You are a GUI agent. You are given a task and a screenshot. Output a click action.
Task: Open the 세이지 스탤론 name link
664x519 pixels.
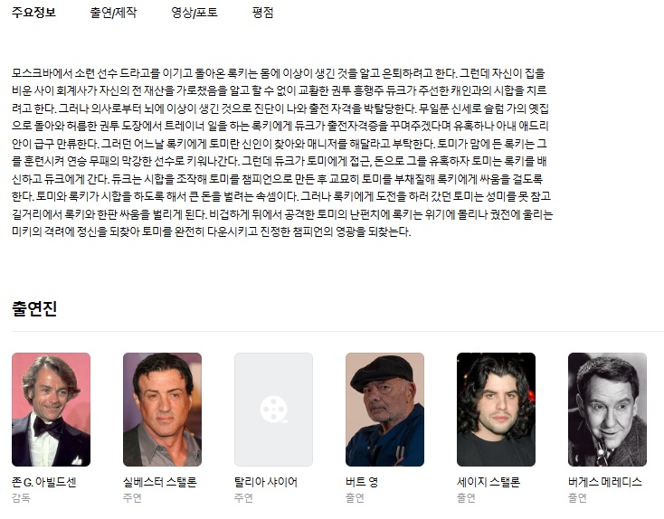click(x=489, y=482)
